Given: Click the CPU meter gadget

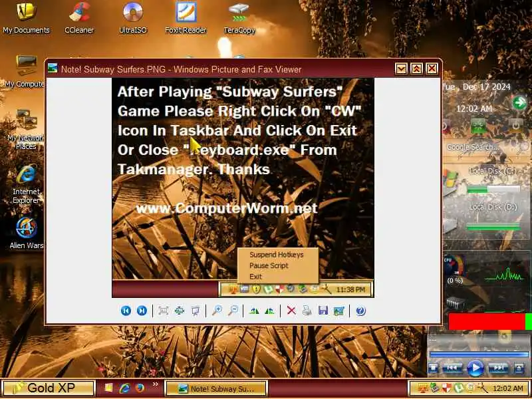Looking at the screenshot, I should (454, 270).
